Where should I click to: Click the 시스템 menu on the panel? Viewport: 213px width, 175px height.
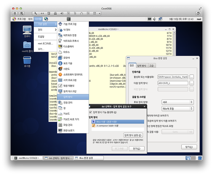38,19
